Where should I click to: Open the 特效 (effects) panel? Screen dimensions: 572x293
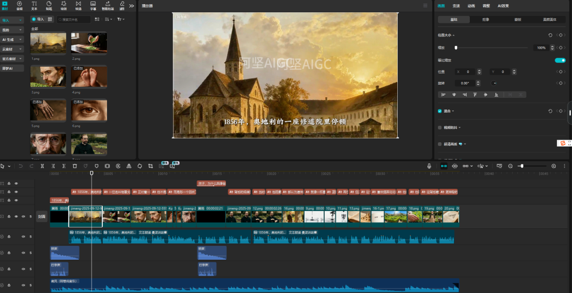click(x=64, y=5)
